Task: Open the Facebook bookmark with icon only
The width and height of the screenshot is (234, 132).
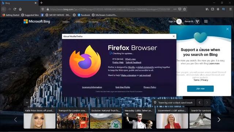Action: click(42, 15)
